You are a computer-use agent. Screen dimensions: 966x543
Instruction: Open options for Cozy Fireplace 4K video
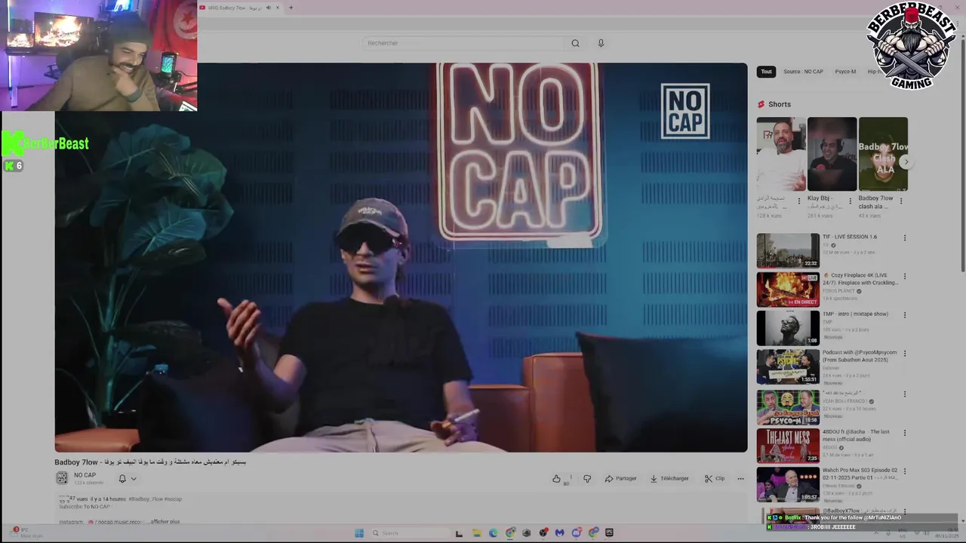[905, 277]
